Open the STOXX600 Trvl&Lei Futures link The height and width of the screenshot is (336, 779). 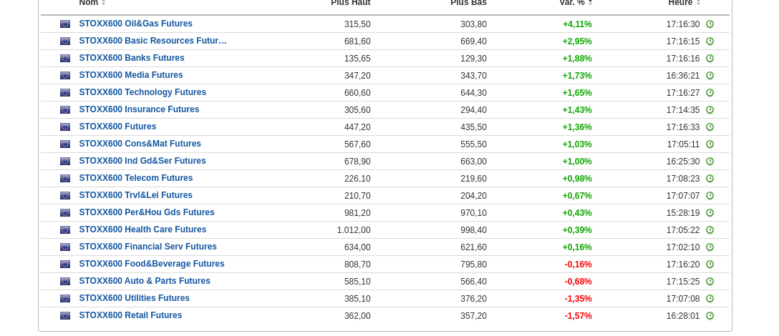135,196
